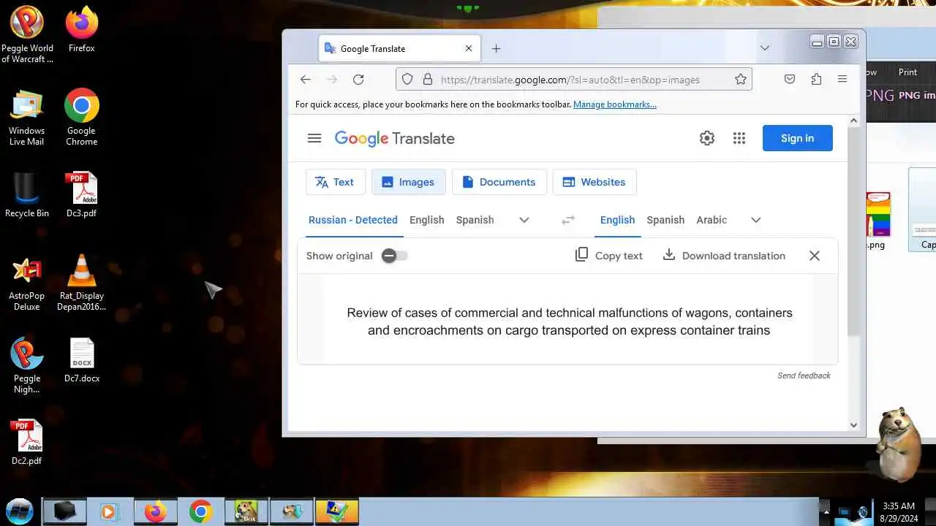936x526 pixels.
Task: Open the shield tracking protection icon
Action: tap(407, 80)
